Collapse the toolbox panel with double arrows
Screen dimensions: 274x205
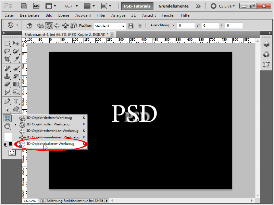click(4, 33)
